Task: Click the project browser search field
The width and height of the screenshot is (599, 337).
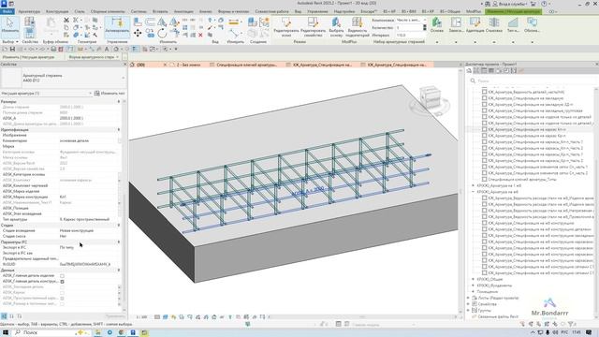Action: click(x=532, y=81)
